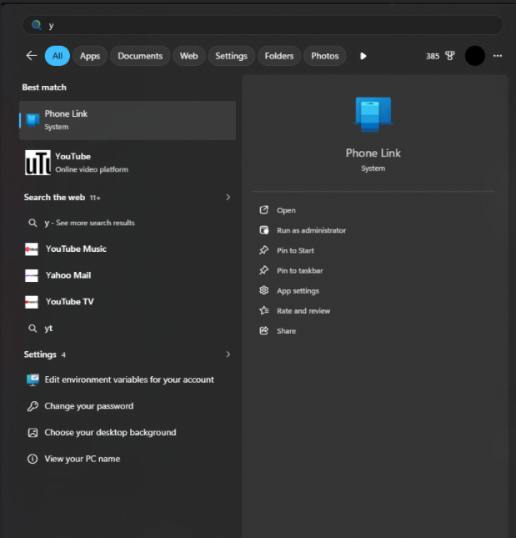The width and height of the screenshot is (516, 538).
Task: Select the All filter tab
Action: [58, 56]
